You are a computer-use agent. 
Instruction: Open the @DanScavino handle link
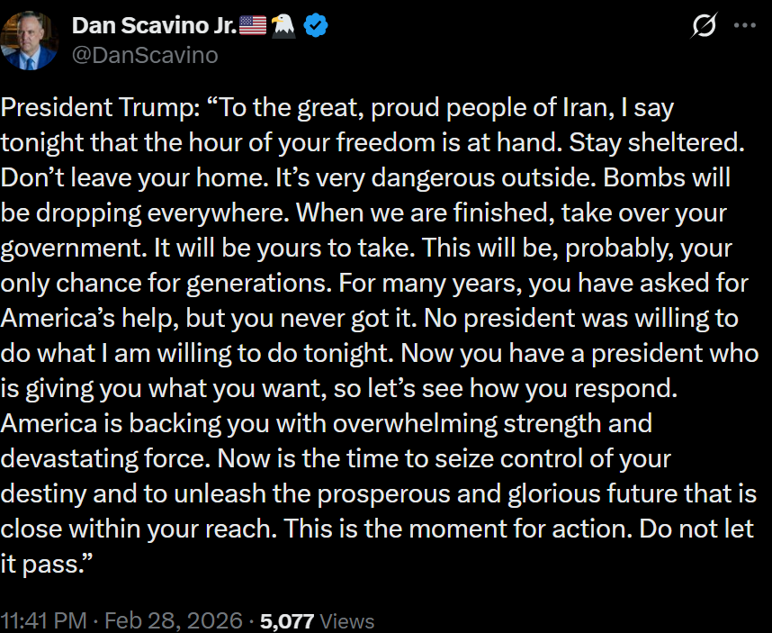[x=144, y=54]
